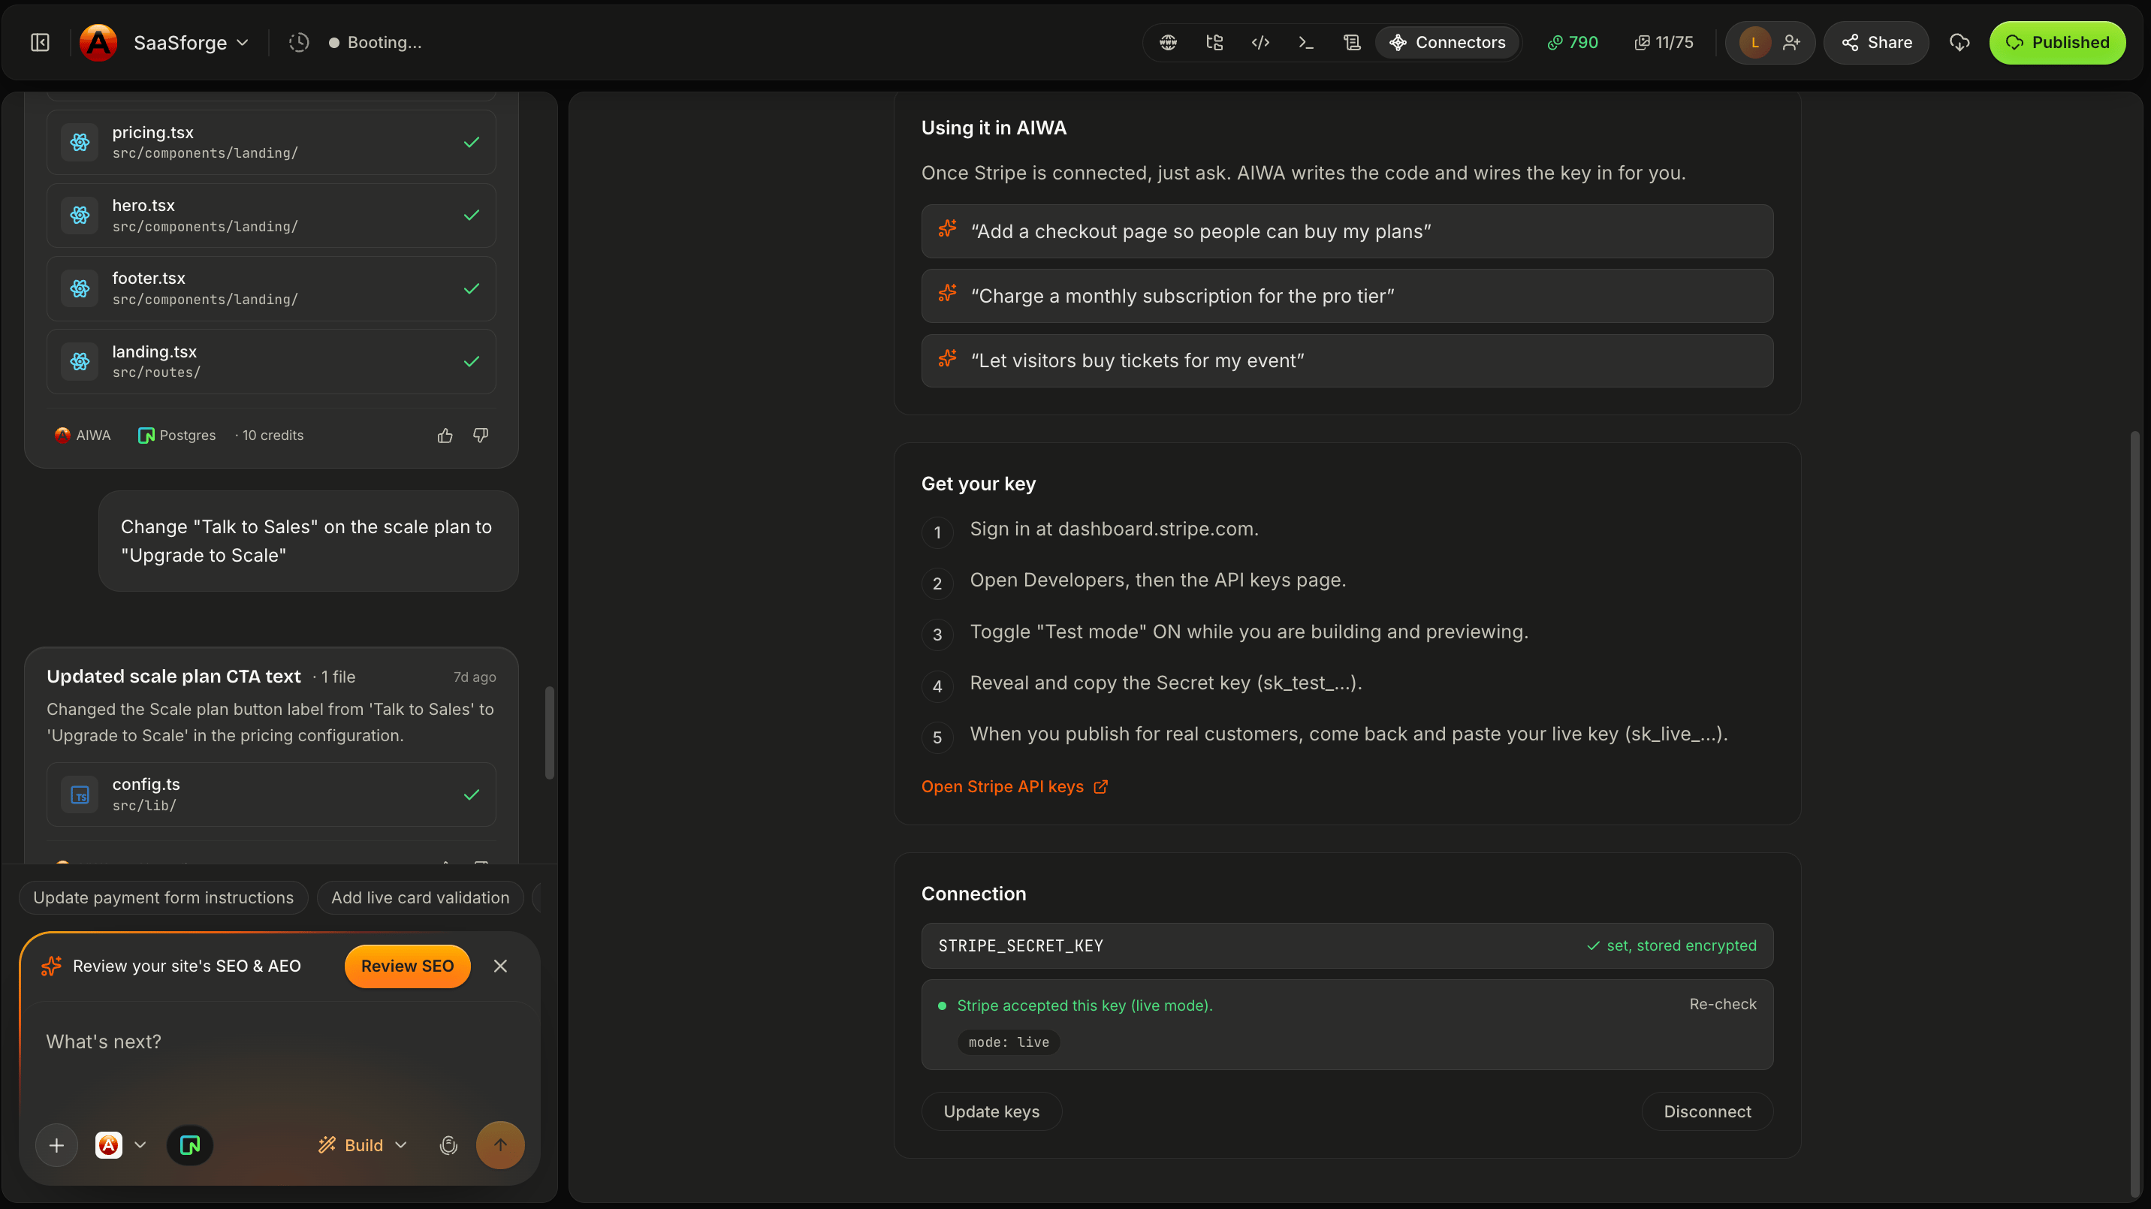Click the thumbs up feedback icon

pyautogui.click(x=445, y=435)
